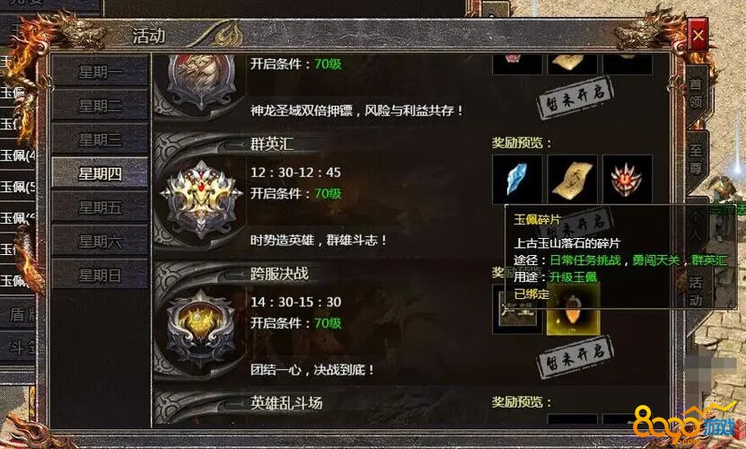The width and height of the screenshot is (746, 449).
Task: Switch to the 星期二 tab
Action: coord(100,105)
